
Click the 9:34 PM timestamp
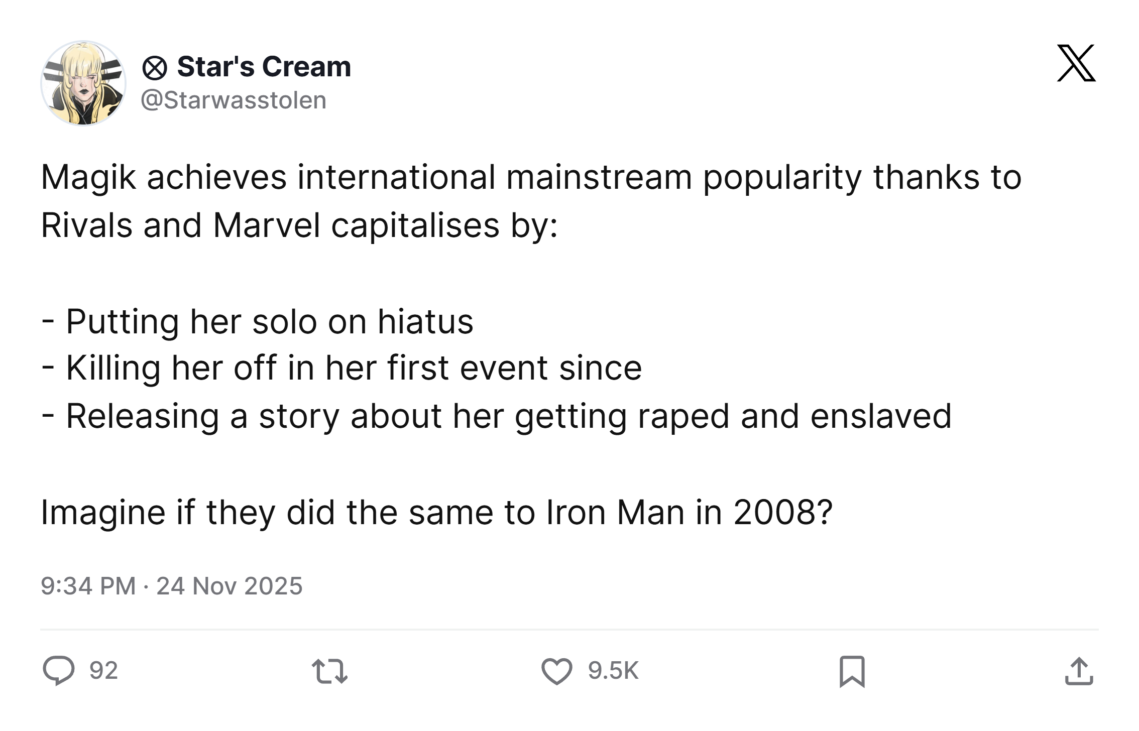[x=88, y=586]
